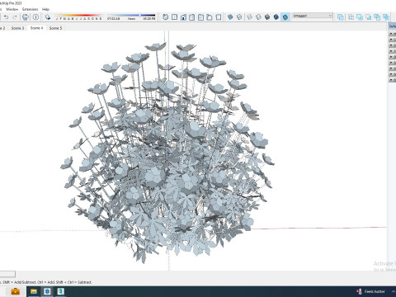Click the measurements input box
Viewport: 396px width, 297px height.
click(x=7, y=274)
